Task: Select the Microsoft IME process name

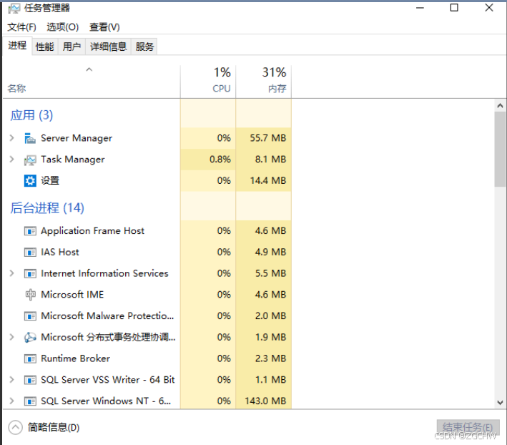Action: (x=72, y=295)
